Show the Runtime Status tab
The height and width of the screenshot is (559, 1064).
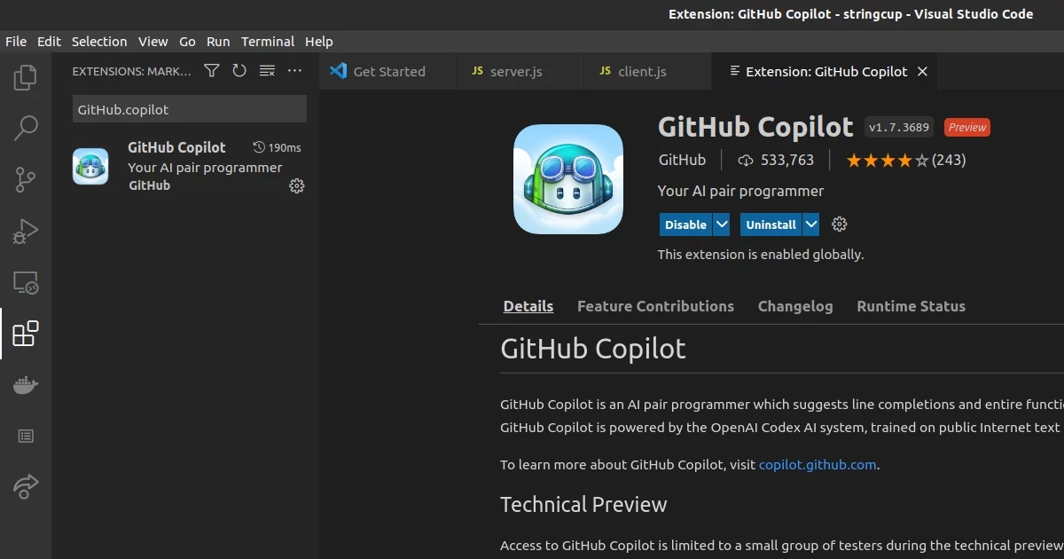click(911, 306)
